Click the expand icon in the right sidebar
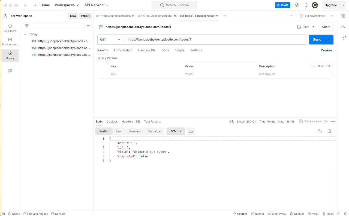The width and height of the screenshot is (349, 216). click(x=344, y=38)
